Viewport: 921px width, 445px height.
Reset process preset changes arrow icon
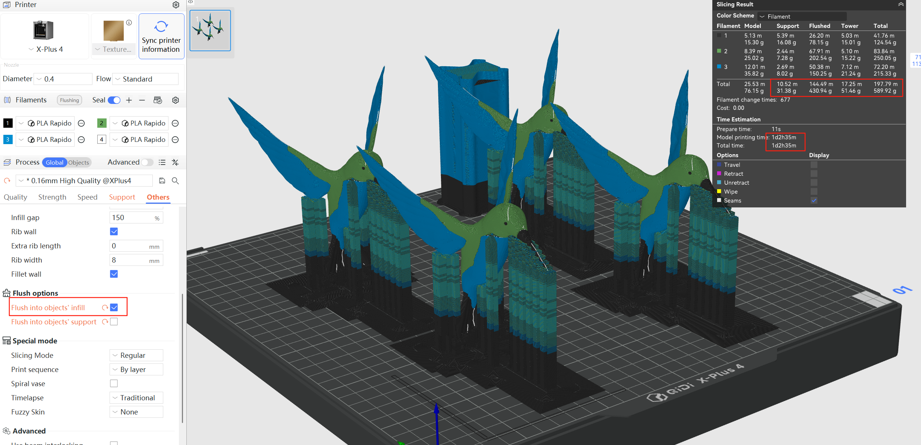[7, 181]
